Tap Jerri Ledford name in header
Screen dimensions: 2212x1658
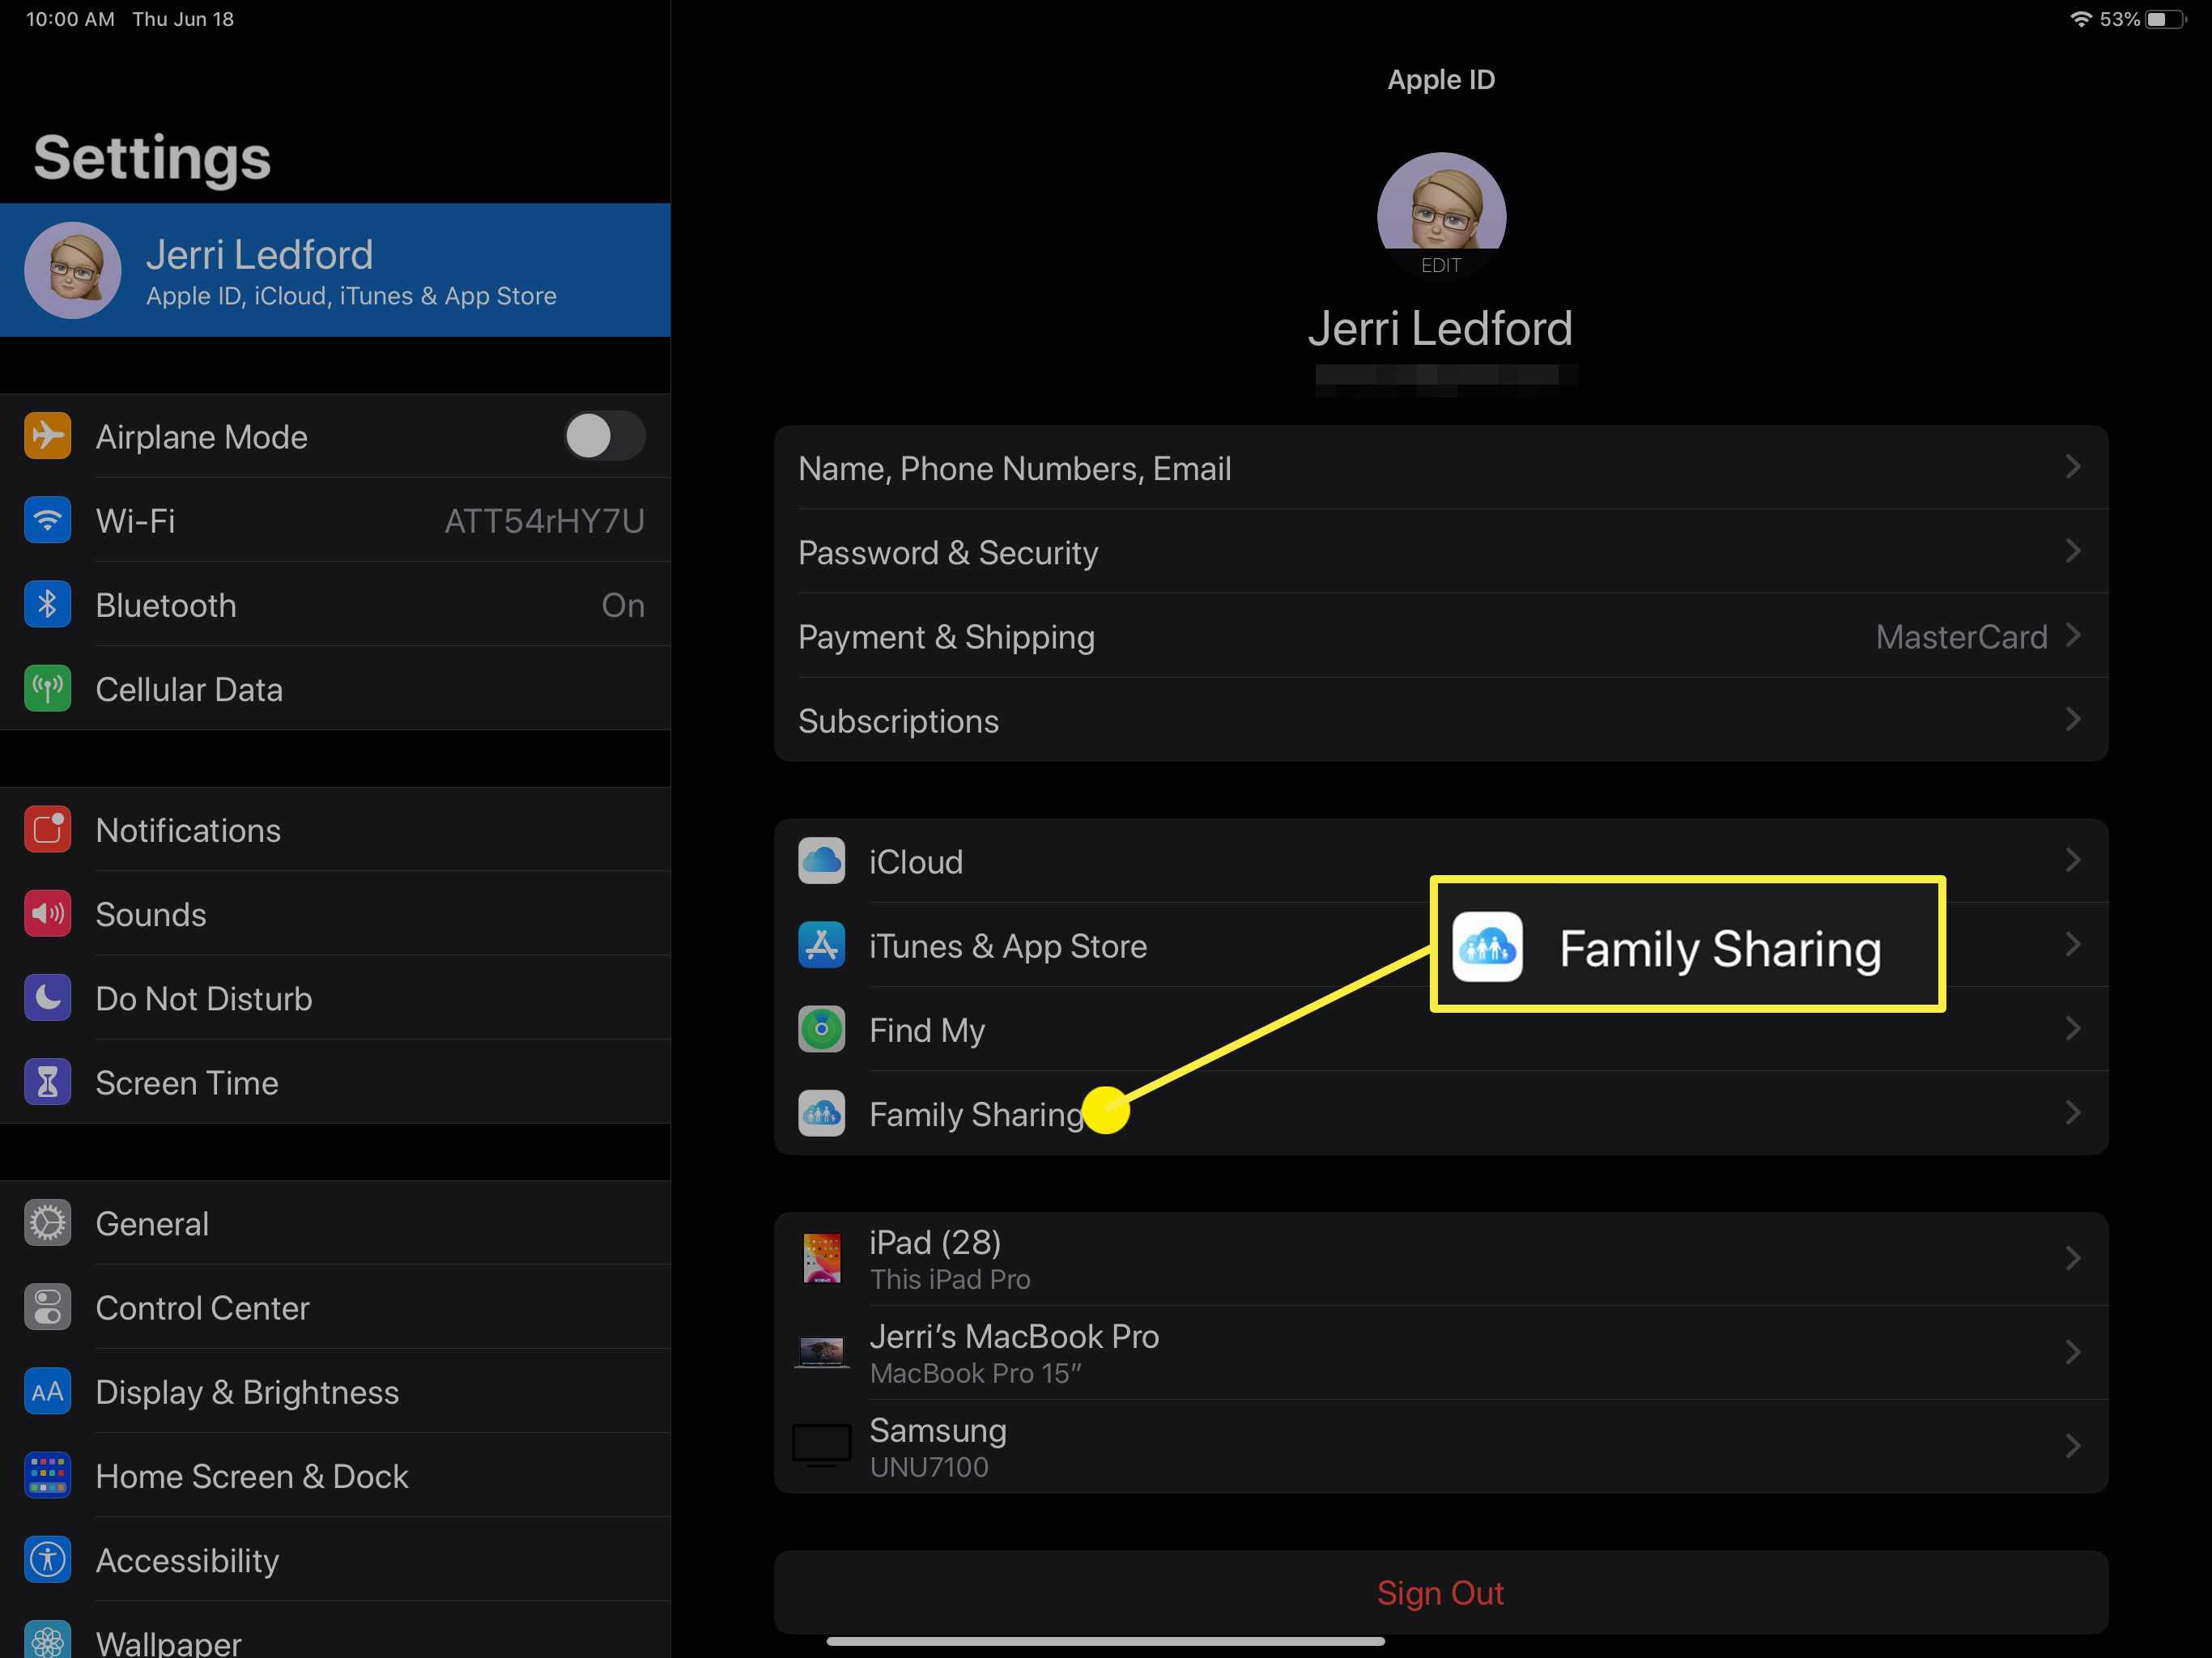click(x=1440, y=328)
